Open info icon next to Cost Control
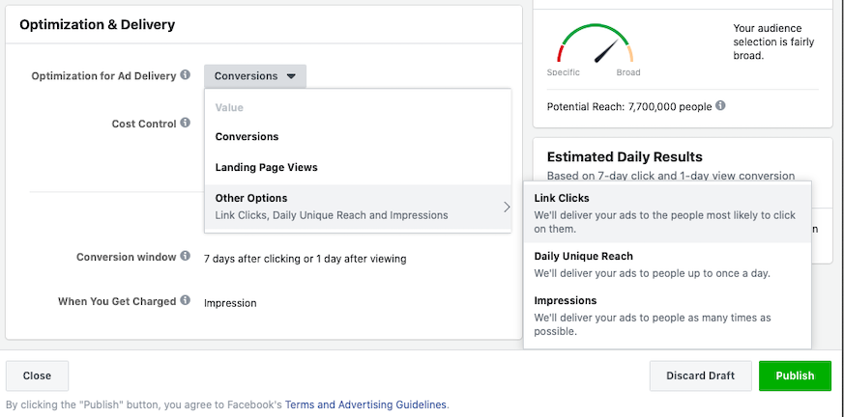The image size is (844, 417). (186, 123)
